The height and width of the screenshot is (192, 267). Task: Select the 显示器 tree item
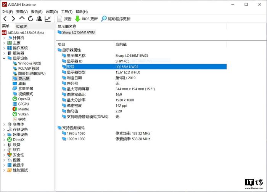click(21, 78)
